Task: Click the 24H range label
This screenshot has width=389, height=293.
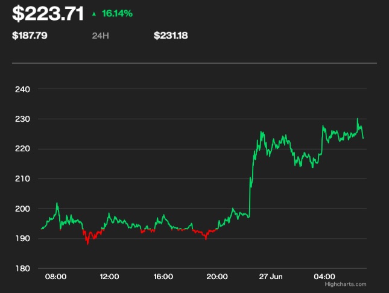Action: tap(100, 36)
